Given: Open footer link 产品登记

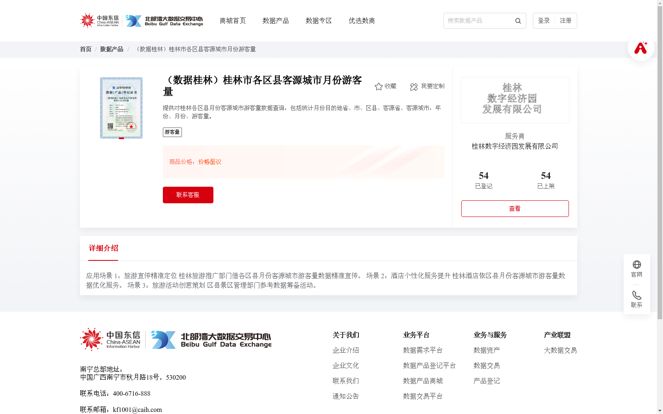Looking at the screenshot, I should tap(486, 381).
